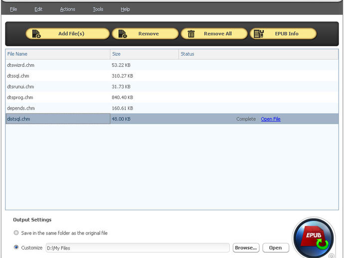Click the EPUB Info button label

(287, 34)
